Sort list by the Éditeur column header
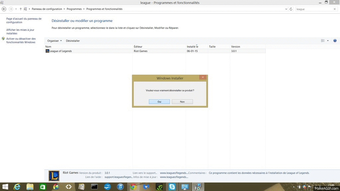This screenshot has height=191, width=340. tap(138, 47)
